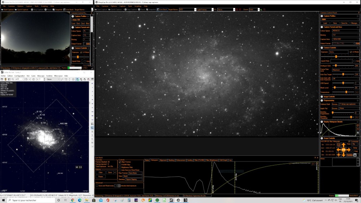
Task: Click the upward slew arrow in Scope Controls
Action: coord(344,145)
